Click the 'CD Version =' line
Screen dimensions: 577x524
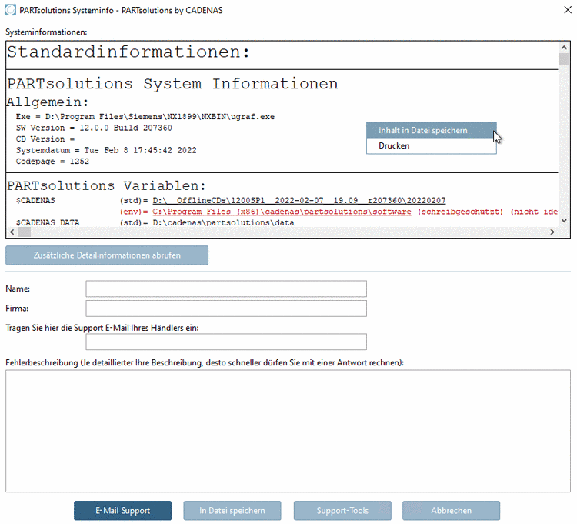pyautogui.click(x=45, y=139)
